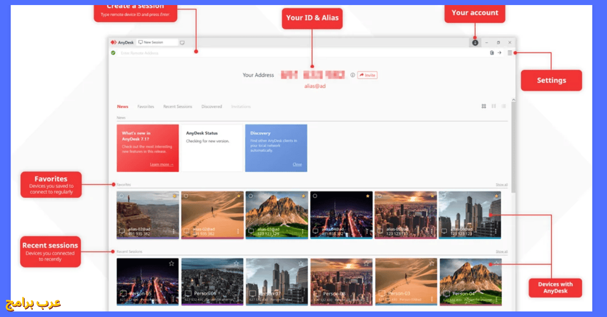Click the connect arrow beside the address bar
This screenshot has height=317, width=607.
tap(499, 52)
